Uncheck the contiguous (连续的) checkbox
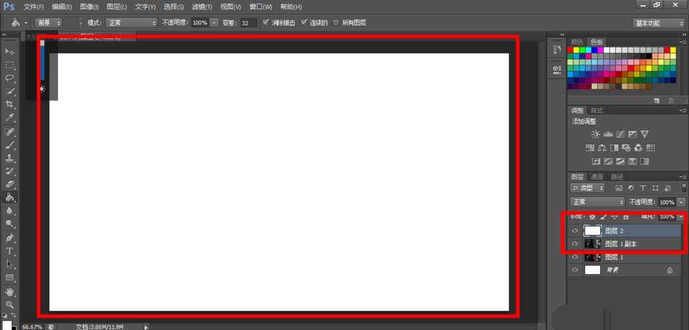This screenshot has width=689, height=330. pyautogui.click(x=304, y=23)
